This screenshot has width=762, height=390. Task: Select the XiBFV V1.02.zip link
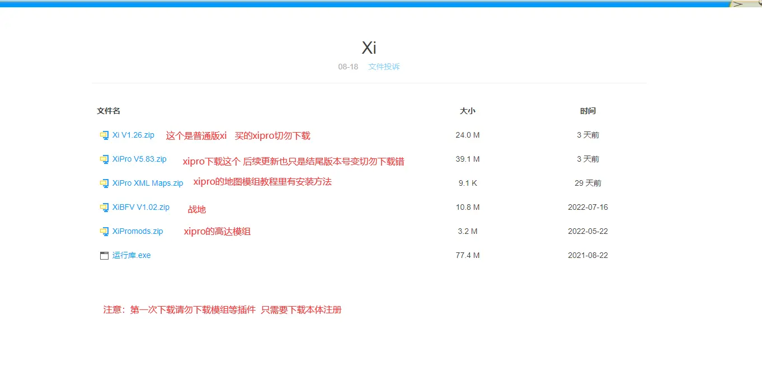141,207
